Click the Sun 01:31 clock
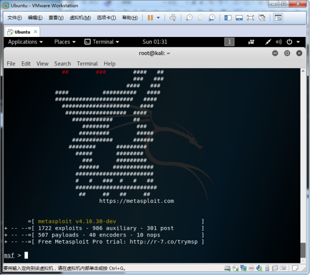The height and width of the screenshot is (275, 310). (x=155, y=42)
